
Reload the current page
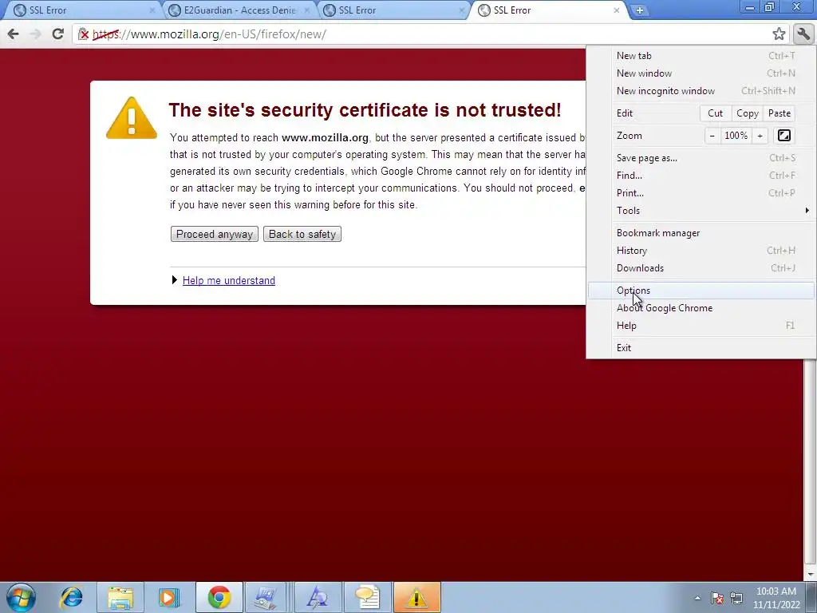coord(57,34)
